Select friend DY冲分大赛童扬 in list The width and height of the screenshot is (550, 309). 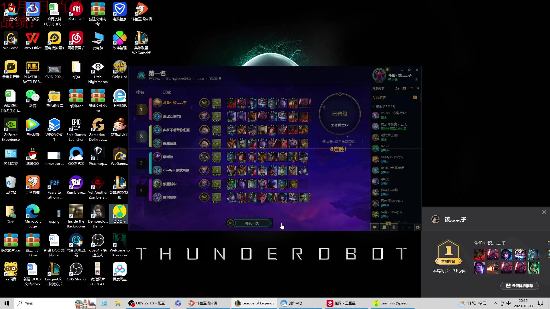tap(395, 170)
